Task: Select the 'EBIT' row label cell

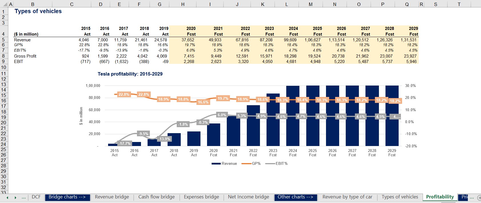Action: (x=19, y=62)
